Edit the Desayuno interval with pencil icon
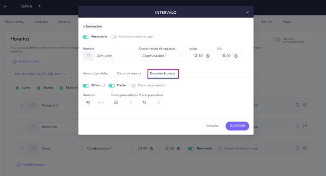Image resolution: width=326 pixels, height=176 pixels. pos(305,105)
